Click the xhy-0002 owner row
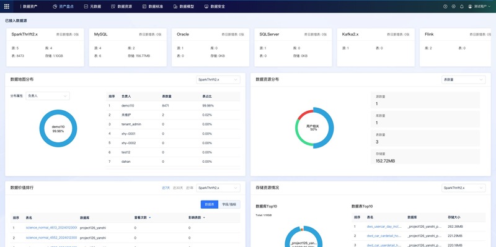 point(173,143)
